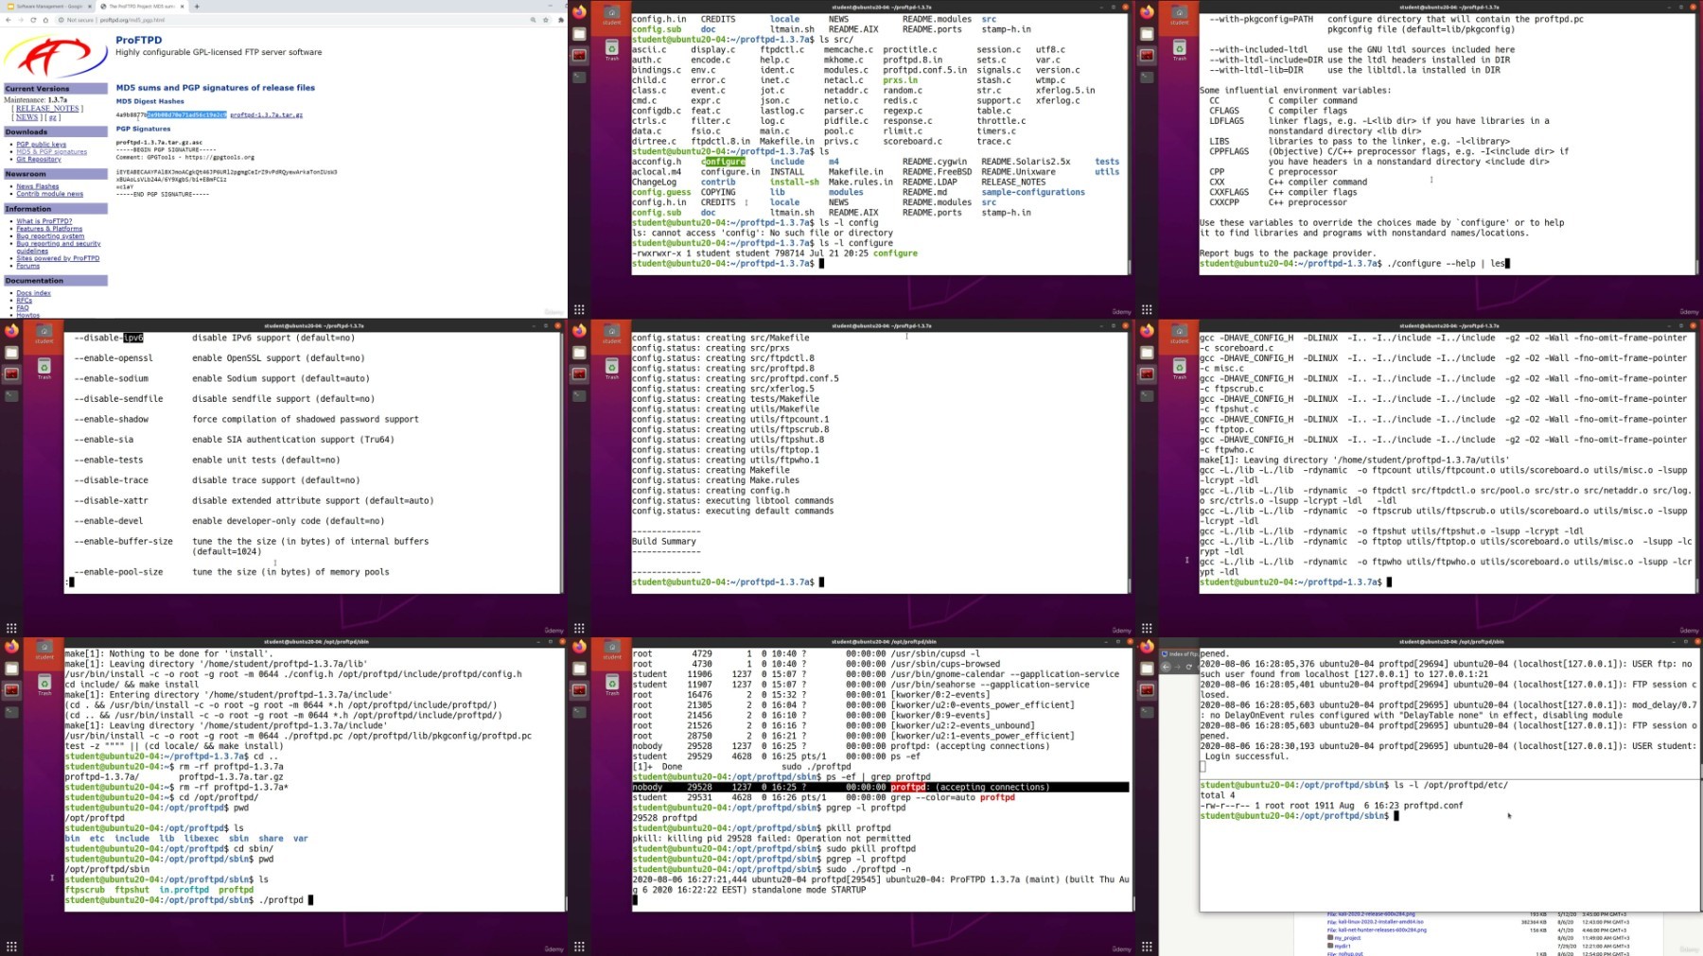
Task: Open the "RFCs" documentation link
Action: pyautogui.click(x=25, y=301)
